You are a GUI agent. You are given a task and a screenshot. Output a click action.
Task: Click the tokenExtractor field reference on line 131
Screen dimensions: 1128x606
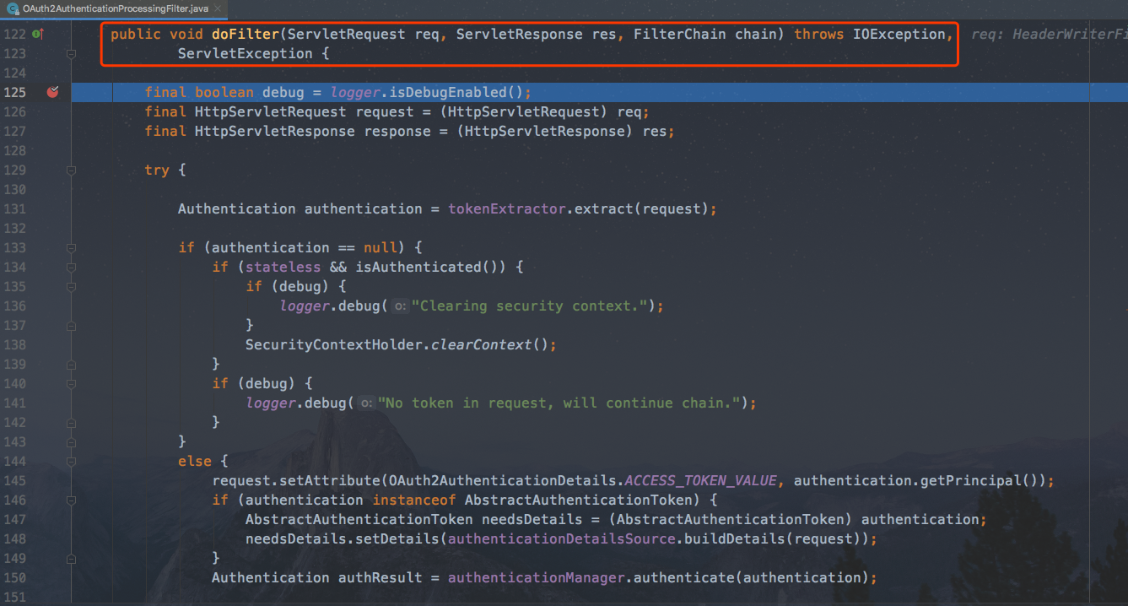(x=507, y=208)
